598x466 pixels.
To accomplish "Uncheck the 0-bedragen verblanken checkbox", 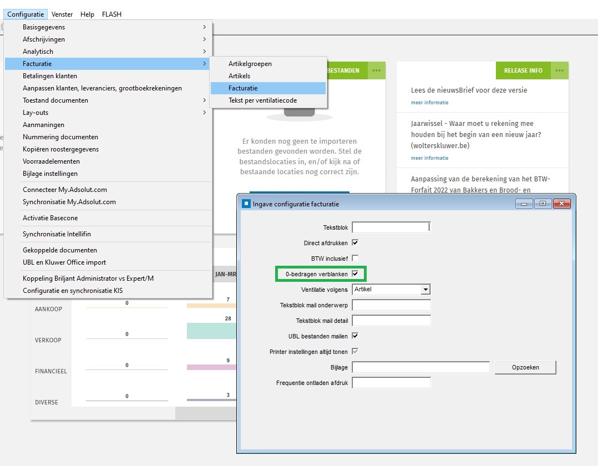I will point(355,273).
